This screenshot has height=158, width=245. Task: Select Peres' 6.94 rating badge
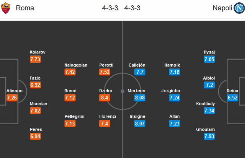point(35,136)
